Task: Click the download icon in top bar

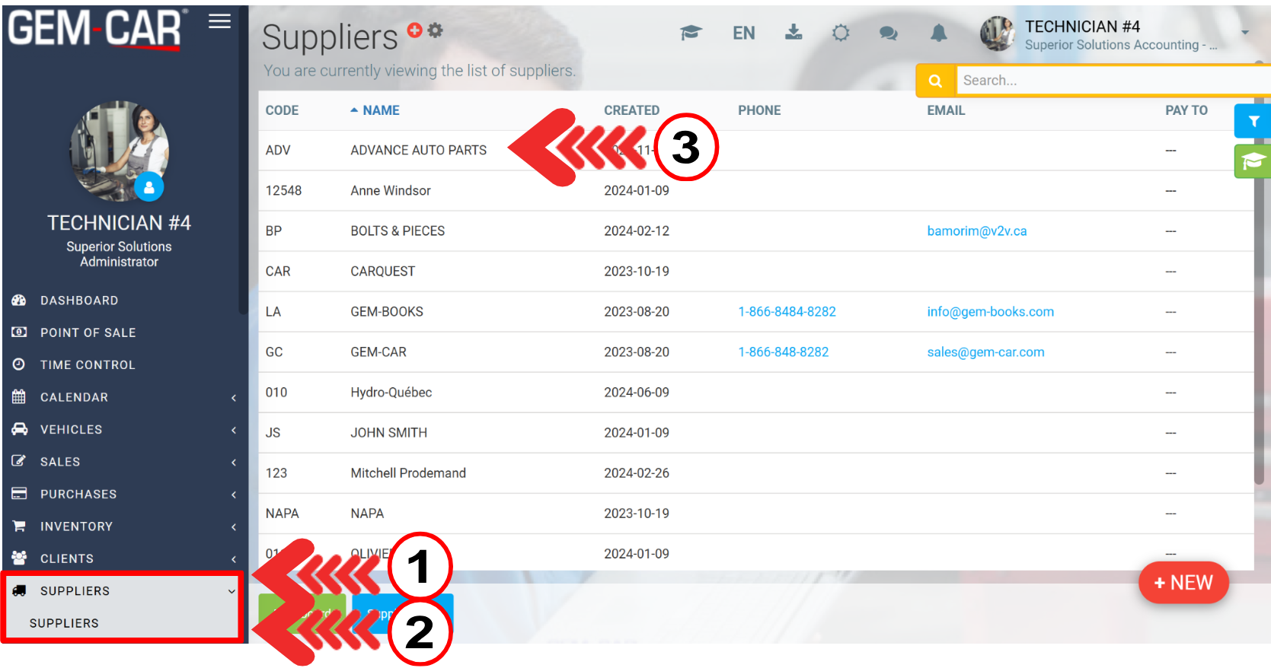Action: (794, 32)
